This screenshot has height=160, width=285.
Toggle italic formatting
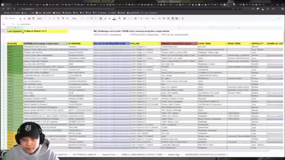point(105,19)
